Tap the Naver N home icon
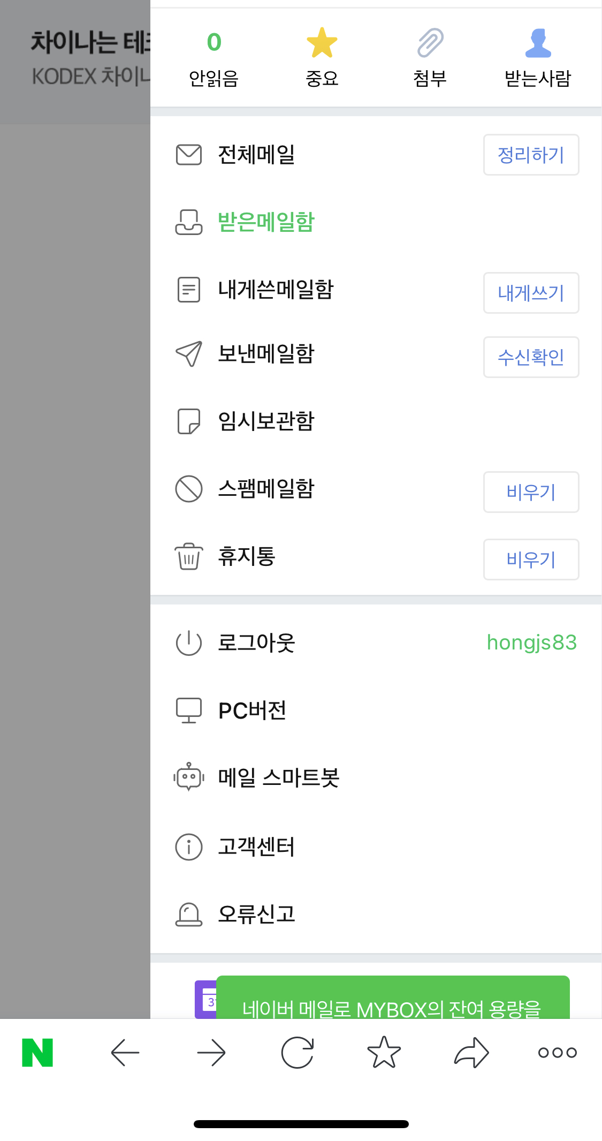This screenshot has width=602, height=1141. [37, 1053]
